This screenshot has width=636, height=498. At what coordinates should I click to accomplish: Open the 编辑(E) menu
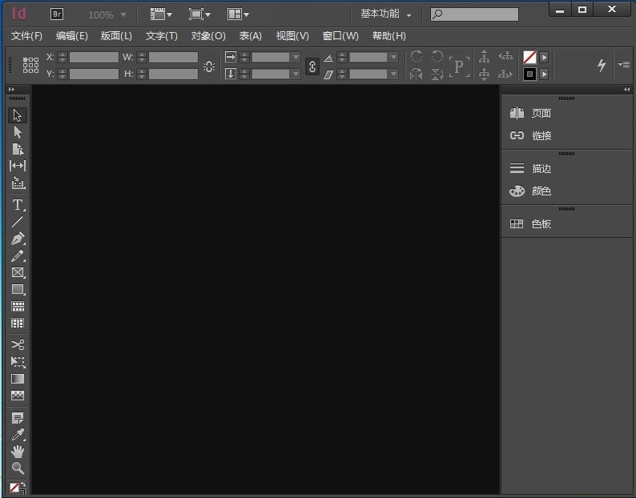(72, 36)
